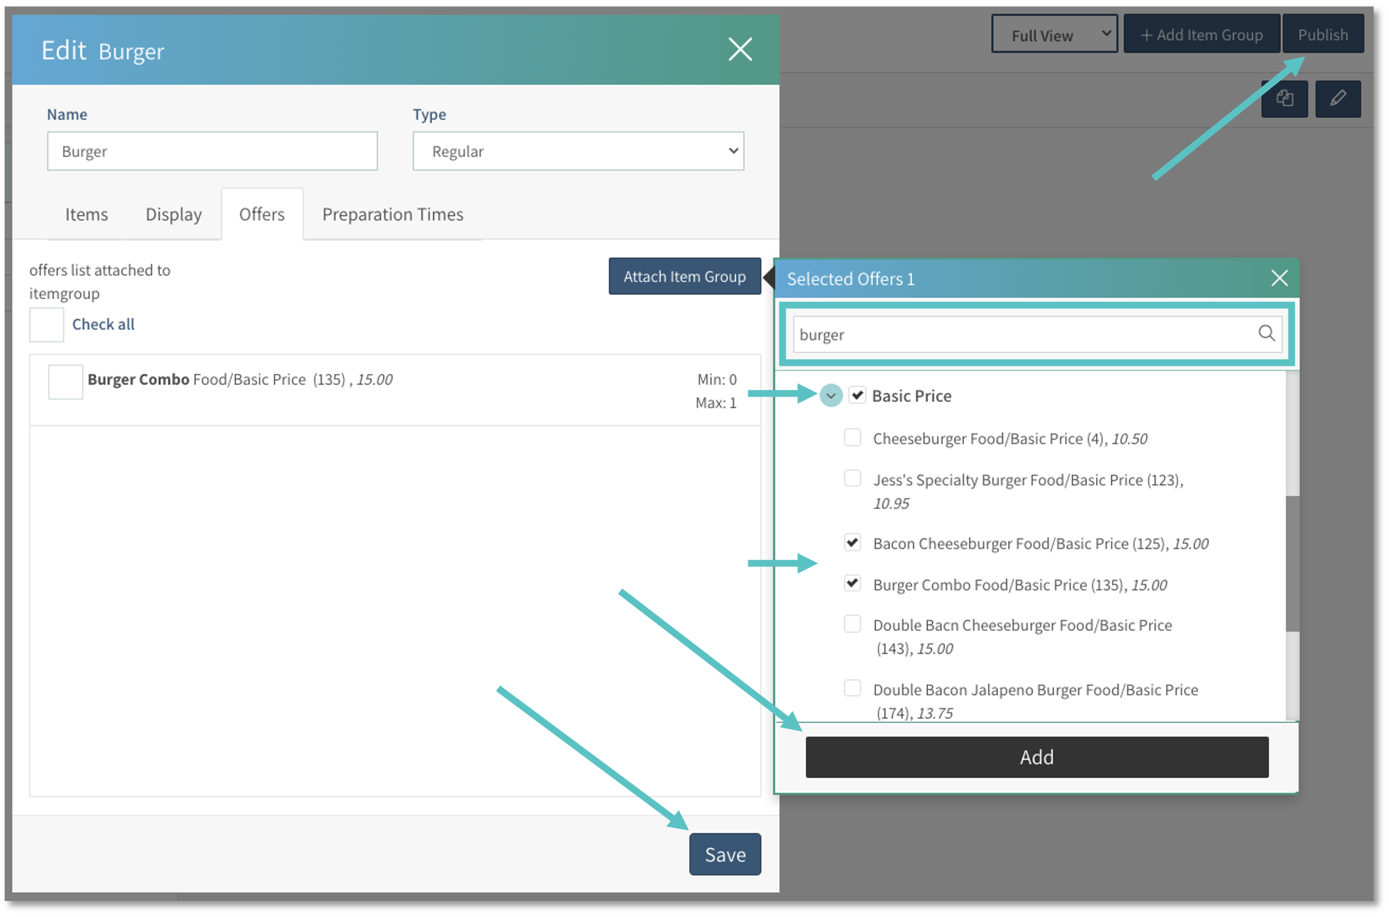Toggle the Check all checkbox
Viewport: 1389px width, 917px height.
[x=47, y=325]
